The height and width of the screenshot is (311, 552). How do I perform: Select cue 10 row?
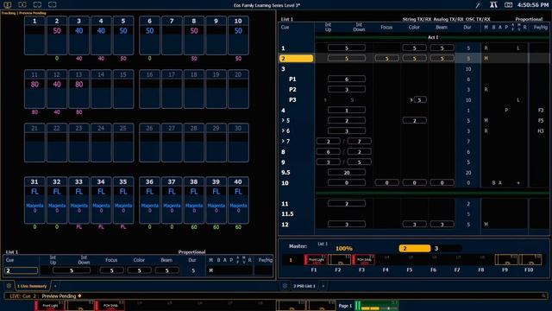tap(414, 183)
